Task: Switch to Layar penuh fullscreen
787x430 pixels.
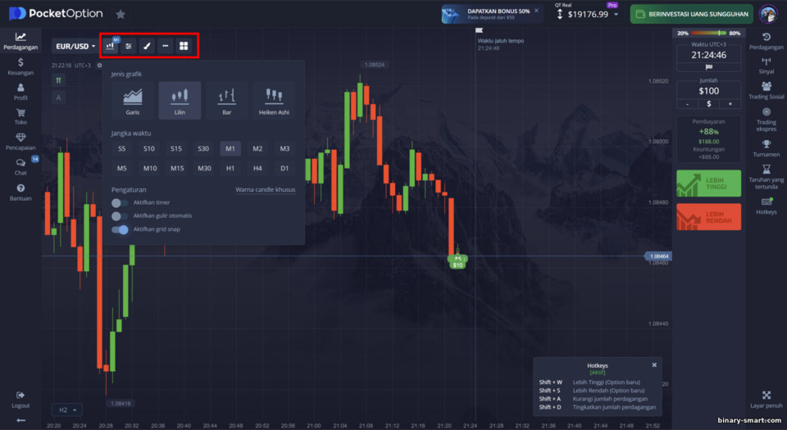Action: [x=767, y=400]
